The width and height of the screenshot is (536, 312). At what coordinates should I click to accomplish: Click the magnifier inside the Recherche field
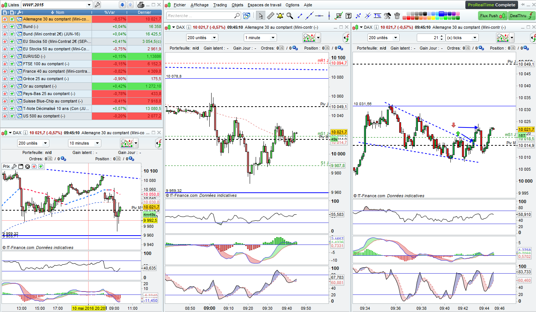[237, 16]
